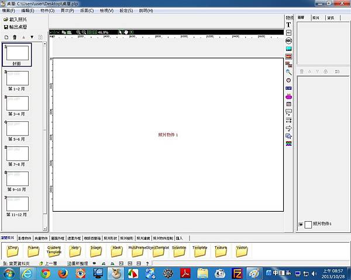Viewport: 351px width, 280px height.
Task: Open the Gradient Template folder
Action: [x=54, y=251]
